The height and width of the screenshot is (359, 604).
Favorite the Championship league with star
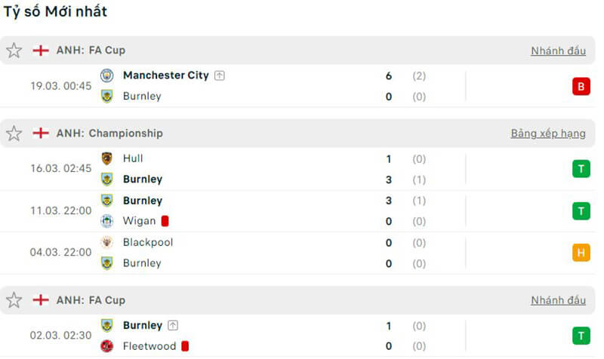[14, 133]
